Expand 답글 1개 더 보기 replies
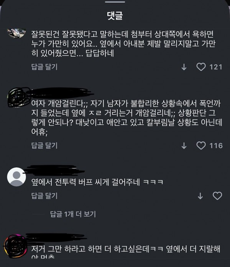230x267 pixels. coord(73,214)
